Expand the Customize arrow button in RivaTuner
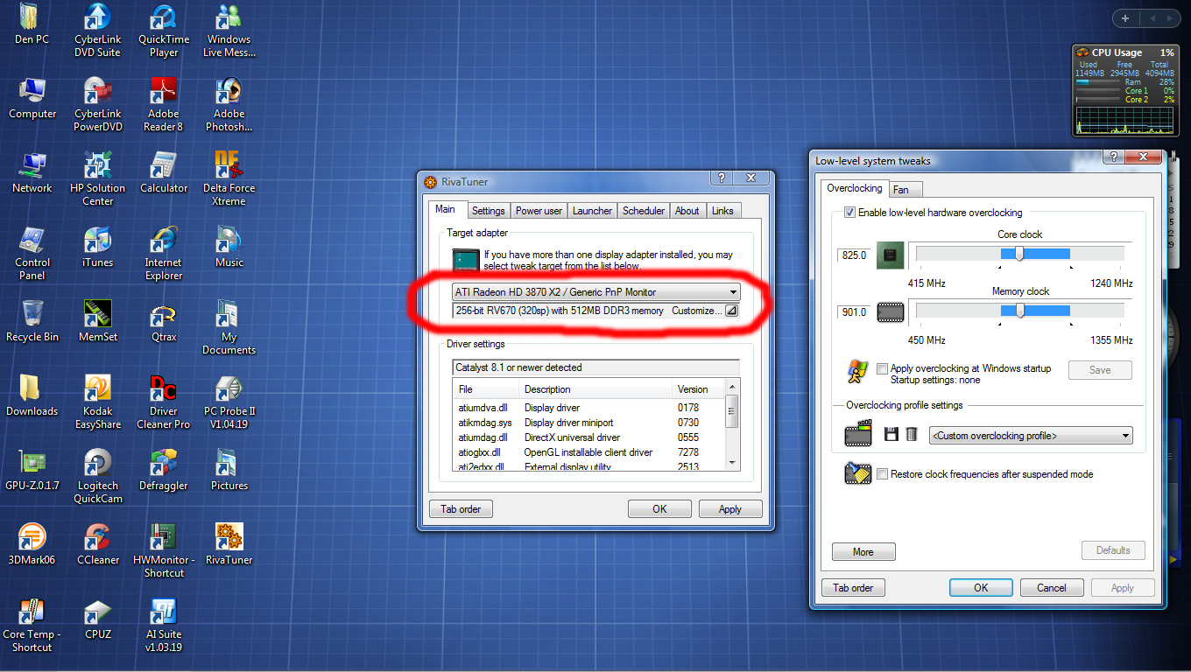 click(732, 311)
